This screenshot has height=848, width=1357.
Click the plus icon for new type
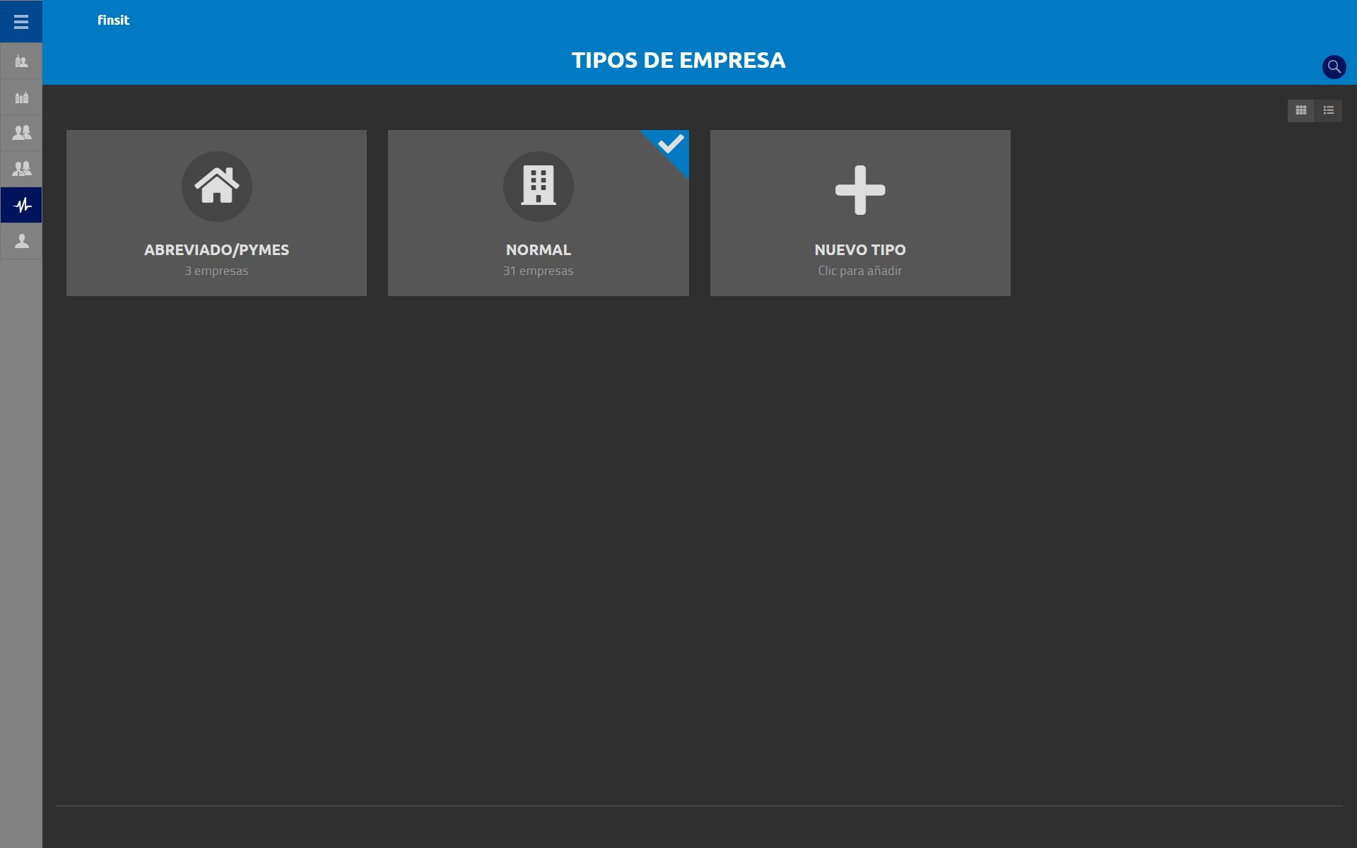tap(860, 190)
